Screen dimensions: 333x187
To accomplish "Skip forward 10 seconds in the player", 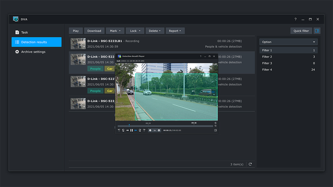I will [x=140, y=130].
